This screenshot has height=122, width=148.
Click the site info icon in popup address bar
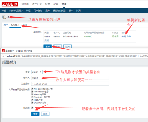3,56
